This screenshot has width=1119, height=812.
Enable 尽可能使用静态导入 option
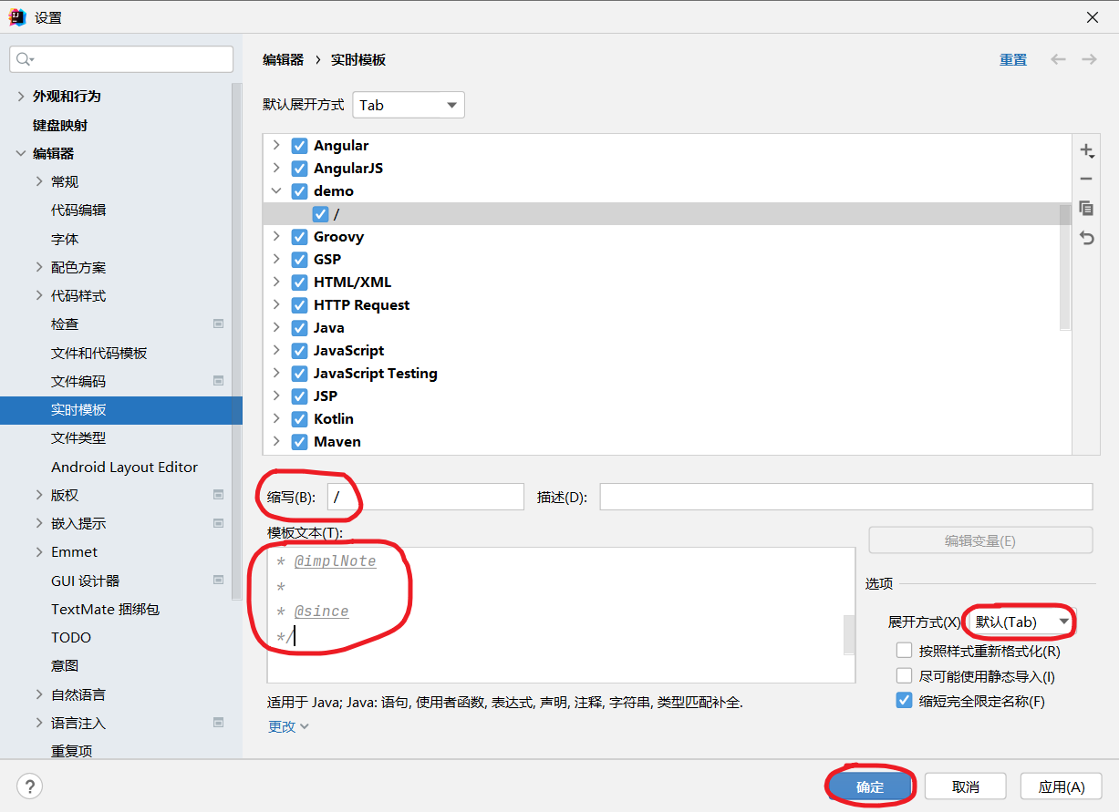coord(904,676)
